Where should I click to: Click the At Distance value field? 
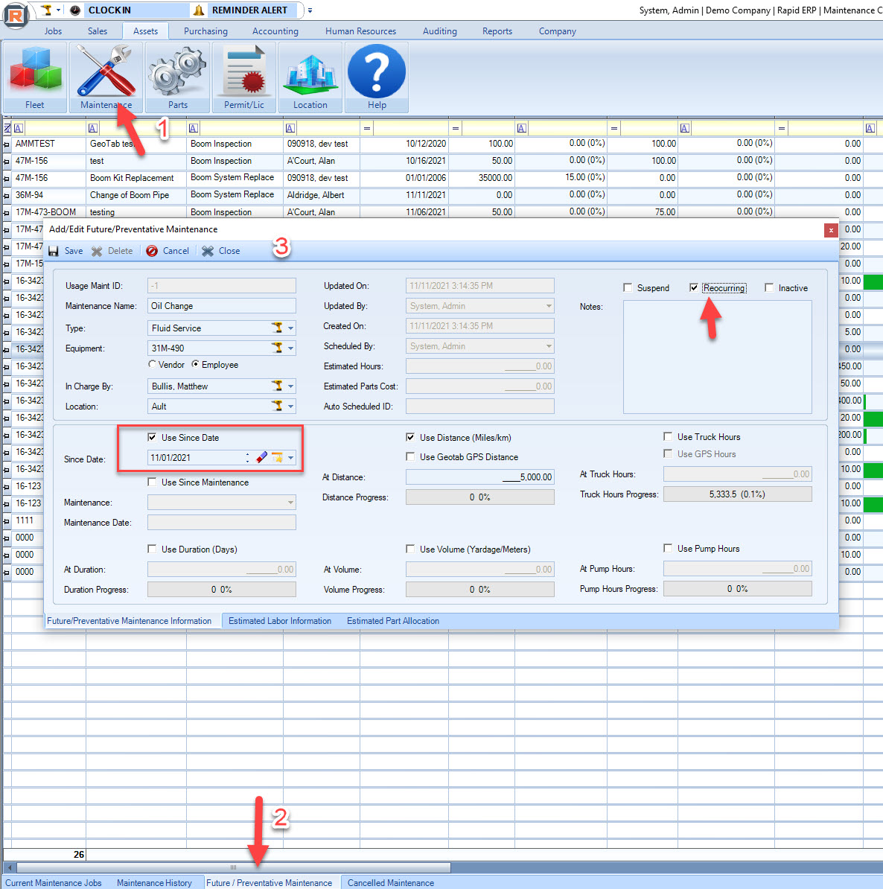[x=479, y=477]
